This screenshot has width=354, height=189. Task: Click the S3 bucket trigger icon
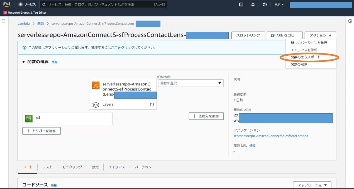coord(29,118)
